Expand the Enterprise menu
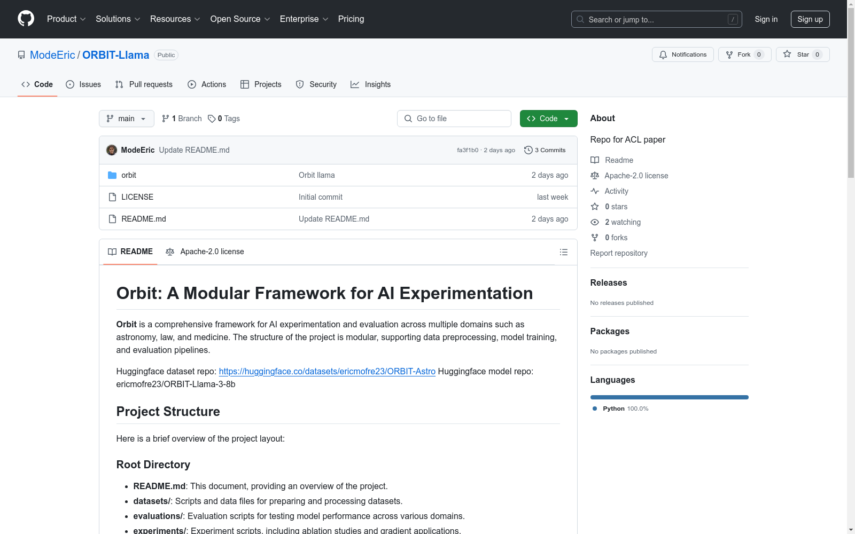 [x=304, y=19]
